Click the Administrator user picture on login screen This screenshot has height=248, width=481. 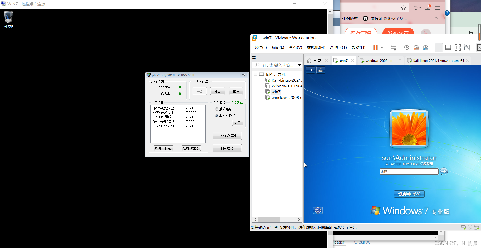(x=409, y=128)
